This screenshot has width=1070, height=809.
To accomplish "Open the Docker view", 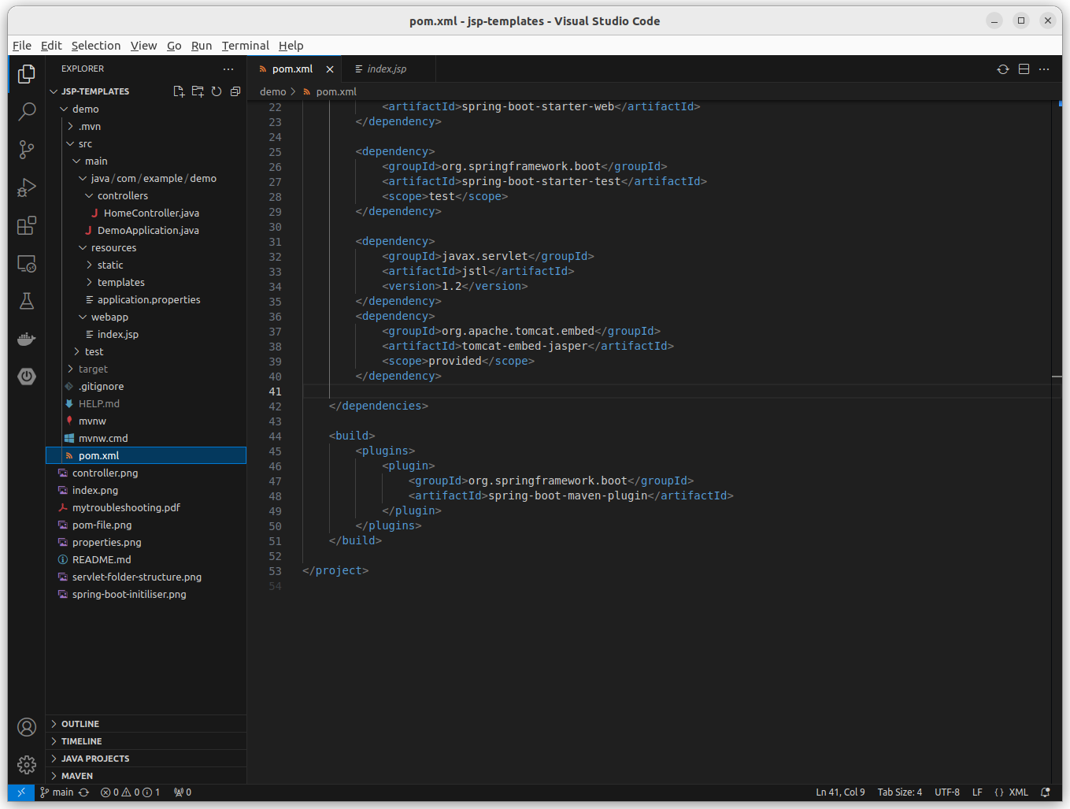I will pyautogui.click(x=27, y=339).
